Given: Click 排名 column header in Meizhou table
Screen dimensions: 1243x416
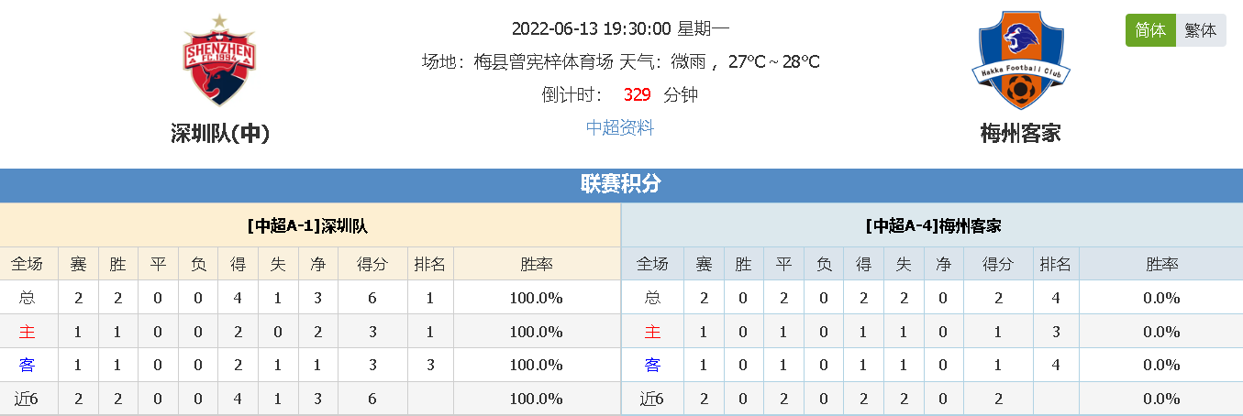Looking at the screenshot, I should (x=1055, y=264).
